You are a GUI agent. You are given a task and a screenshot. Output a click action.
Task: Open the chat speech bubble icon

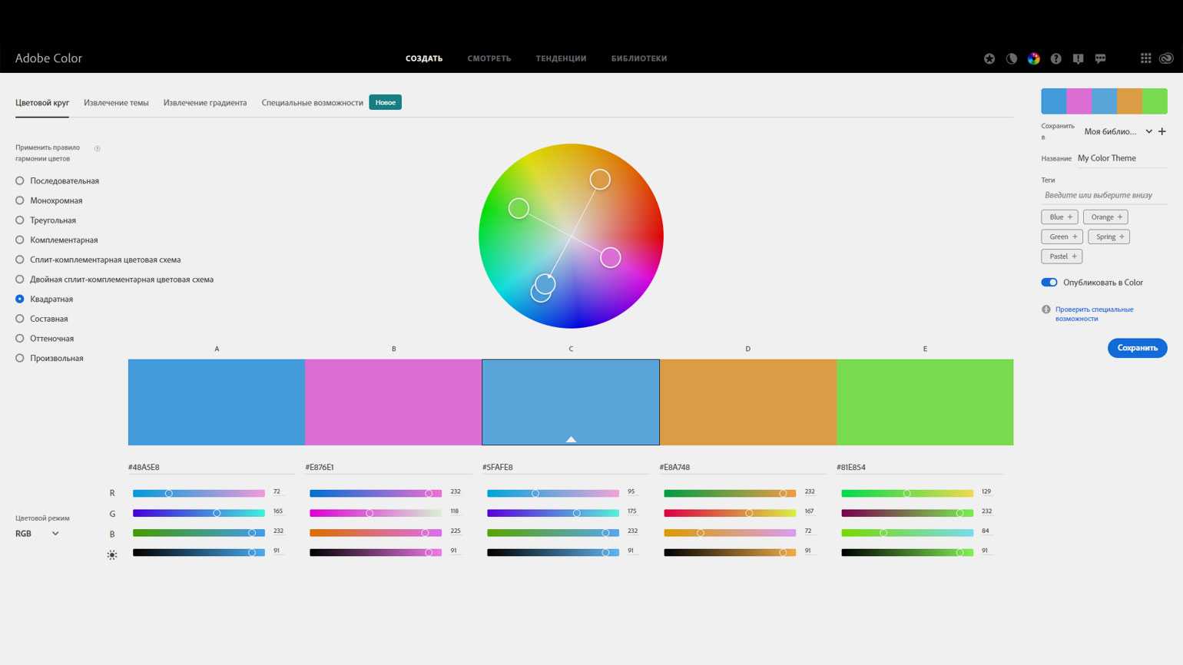[x=1101, y=58]
